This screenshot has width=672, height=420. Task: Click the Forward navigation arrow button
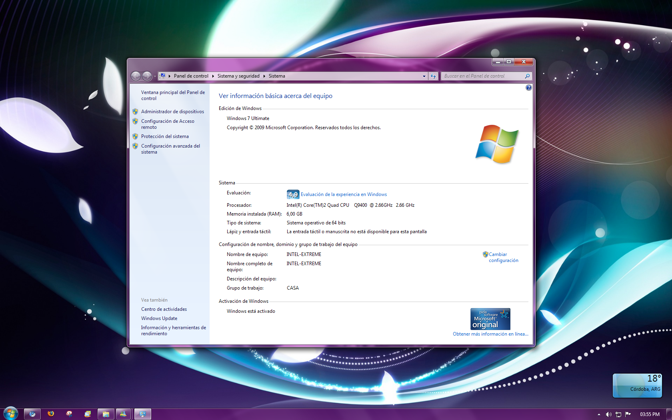[147, 76]
